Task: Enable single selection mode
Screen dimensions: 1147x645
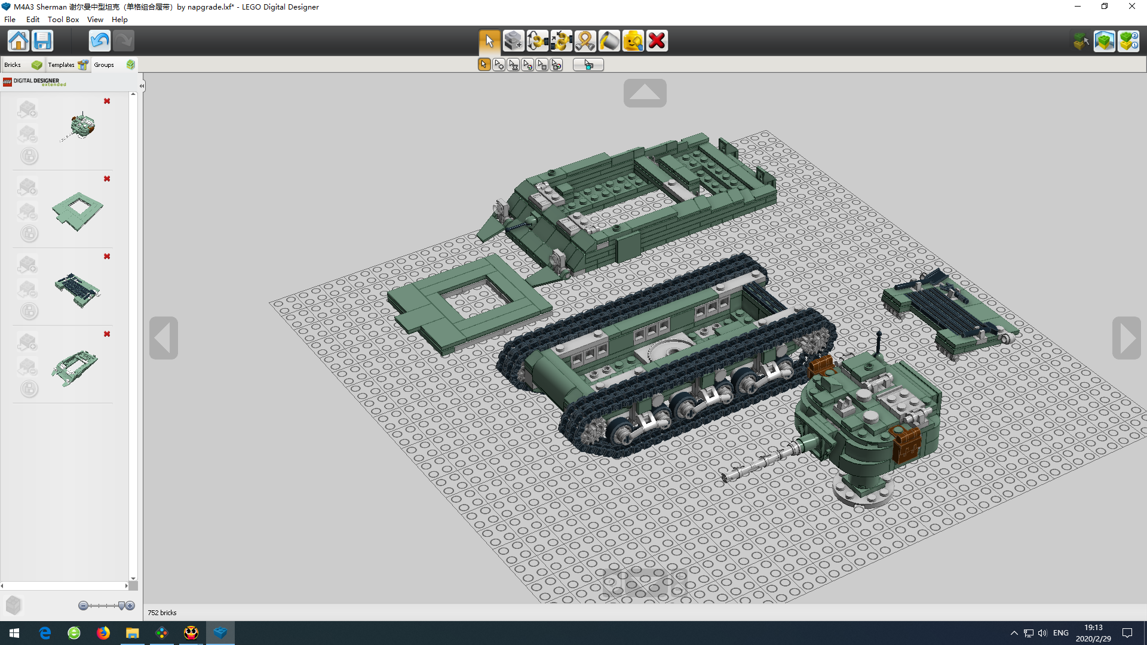Action: (484, 64)
